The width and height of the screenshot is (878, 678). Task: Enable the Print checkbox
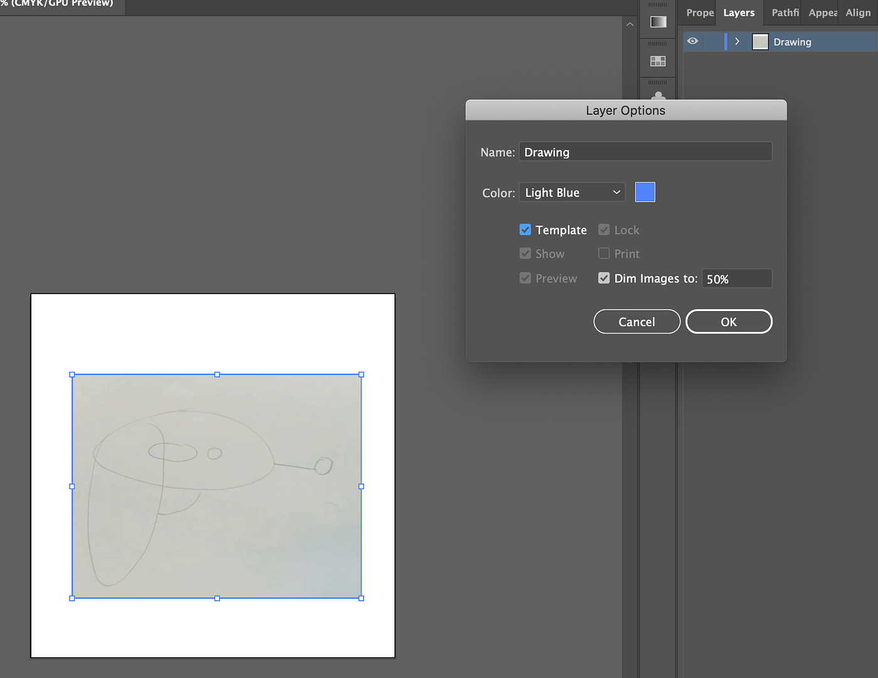604,254
